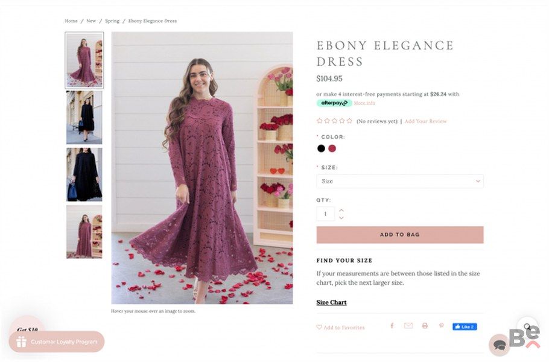549x362 pixels.
Task: Pin the dress on Pinterest
Action: pos(441,326)
